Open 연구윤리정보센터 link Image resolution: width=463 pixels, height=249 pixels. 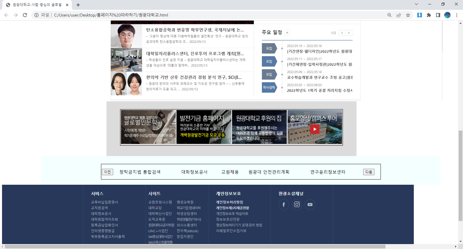click(328, 172)
